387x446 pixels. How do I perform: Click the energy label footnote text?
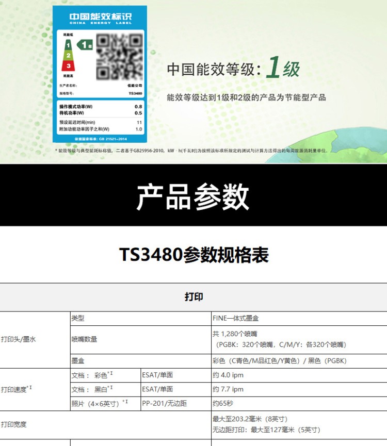click(191, 151)
